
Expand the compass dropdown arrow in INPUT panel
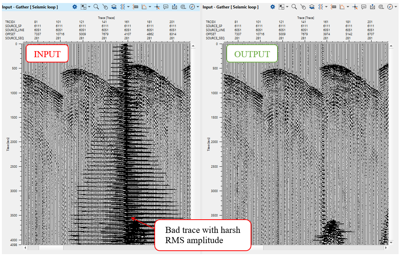[198, 7]
